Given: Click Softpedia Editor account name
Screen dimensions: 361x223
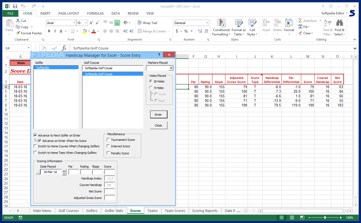Looking at the screenshot, I should click(x=333, y=13).
